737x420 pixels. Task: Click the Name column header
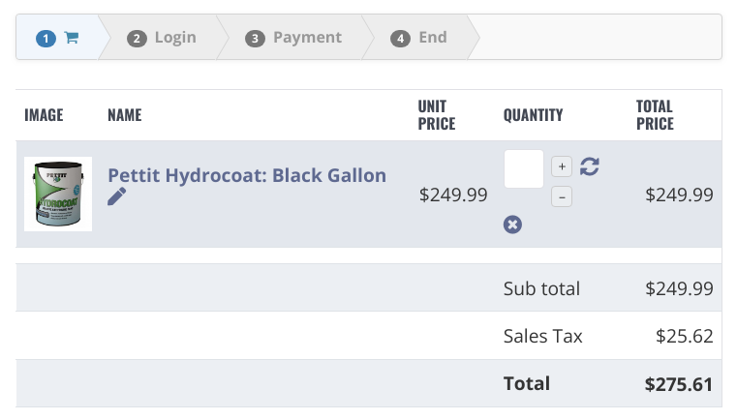[x=125, y=115]
